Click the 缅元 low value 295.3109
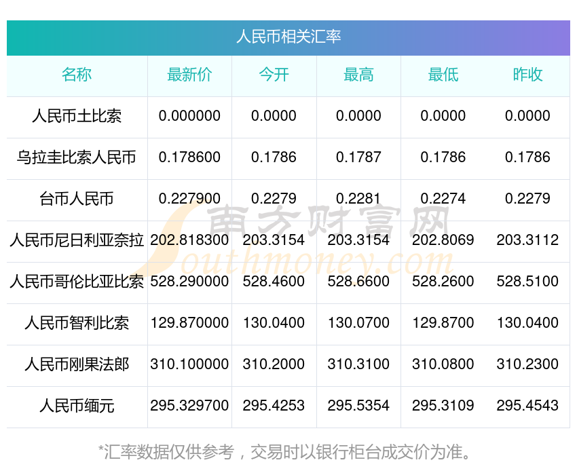Viewport: 577px width, 473px height. tap(443, 406)
